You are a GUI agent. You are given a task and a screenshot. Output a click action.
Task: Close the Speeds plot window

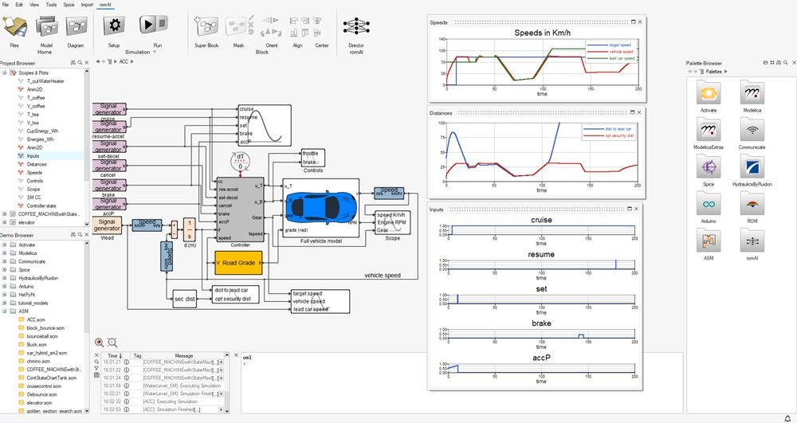click(642, 23)
